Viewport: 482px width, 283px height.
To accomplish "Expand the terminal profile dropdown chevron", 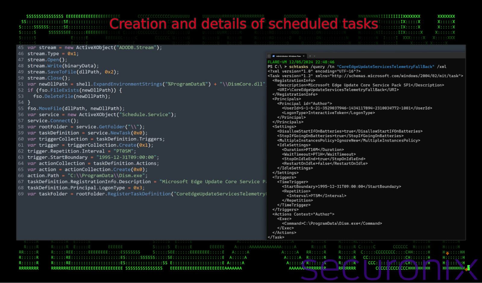I will pos(315,56).
